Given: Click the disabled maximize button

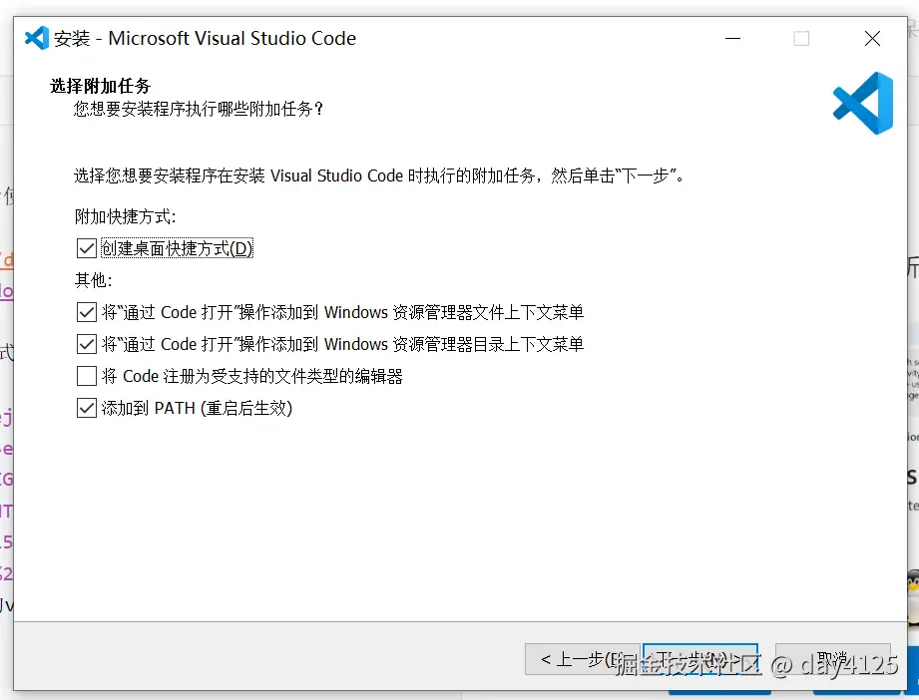Looking at the screenshot, I should tap(801, 39).
